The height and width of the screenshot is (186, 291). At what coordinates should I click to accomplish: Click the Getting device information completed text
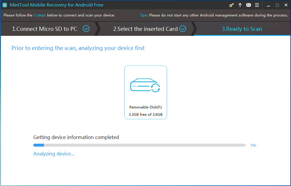[76, 137]
